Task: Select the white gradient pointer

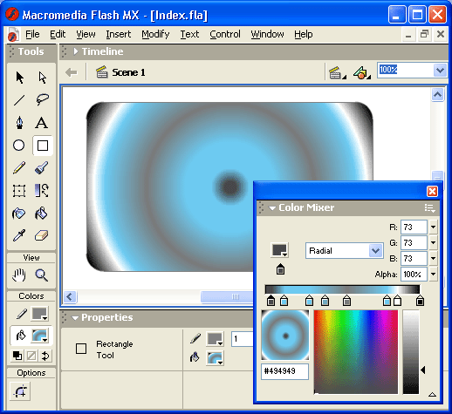Action: tap(397, 301)
